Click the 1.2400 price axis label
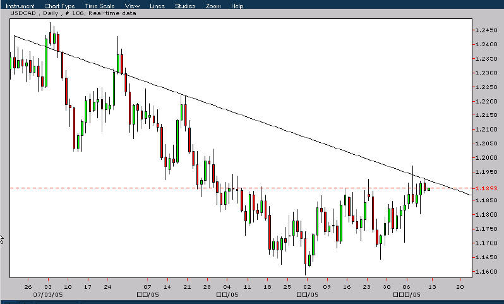The height and width of the screenshot is (304, 504). 486,44
